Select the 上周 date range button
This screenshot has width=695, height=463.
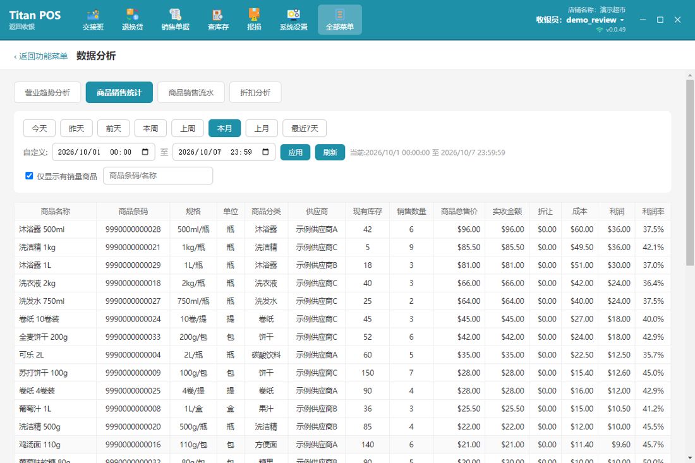pos(188,128)
